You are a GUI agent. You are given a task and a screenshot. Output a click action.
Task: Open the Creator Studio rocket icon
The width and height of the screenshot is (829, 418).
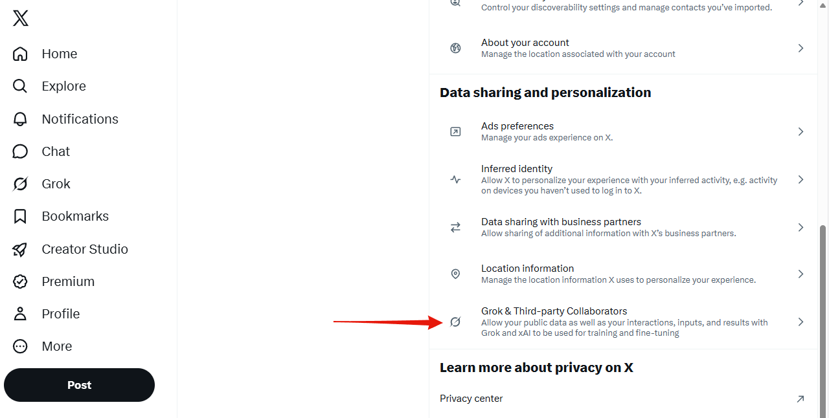20,249
